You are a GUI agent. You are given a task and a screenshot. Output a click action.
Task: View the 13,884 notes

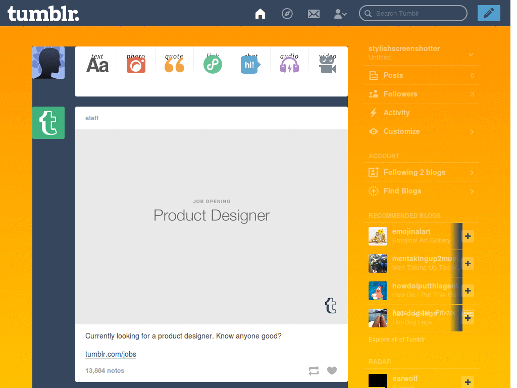coord(105,370)
